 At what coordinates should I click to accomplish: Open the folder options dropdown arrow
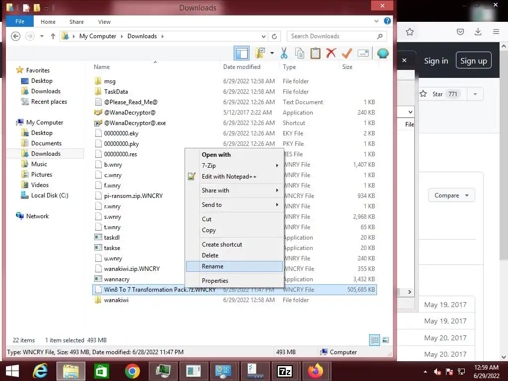pyautogui.click(x=272, y=53)
